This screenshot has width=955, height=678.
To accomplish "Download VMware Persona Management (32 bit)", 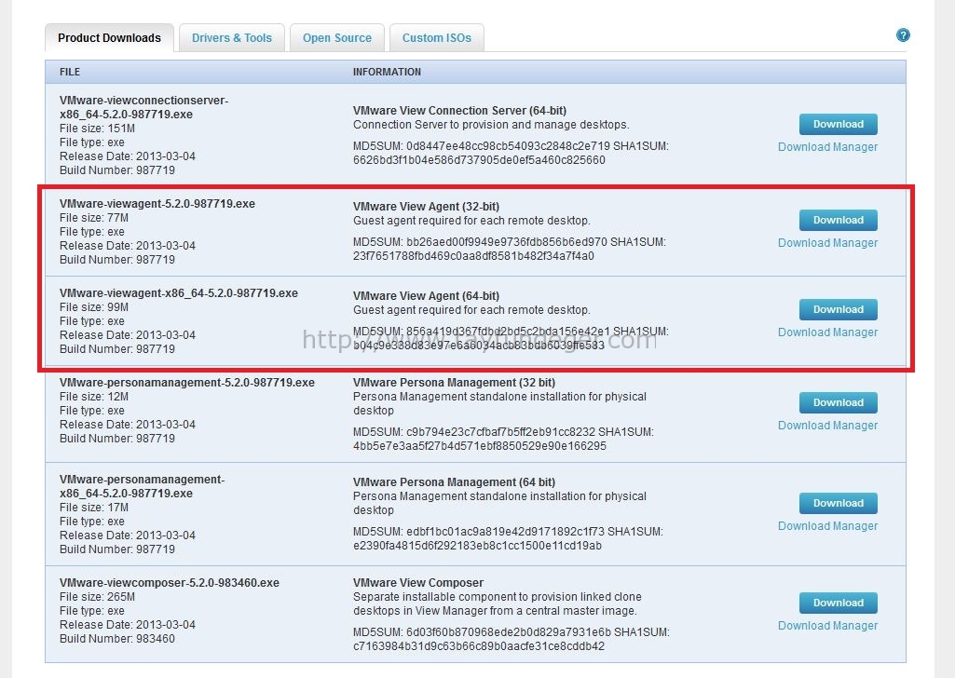I will click(x=838, y=403).
